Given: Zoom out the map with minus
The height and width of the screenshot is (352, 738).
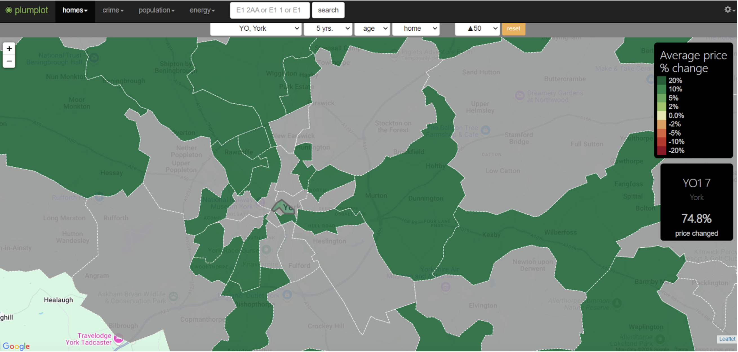Looking at the screenshot, I should [x=9, y=61].
